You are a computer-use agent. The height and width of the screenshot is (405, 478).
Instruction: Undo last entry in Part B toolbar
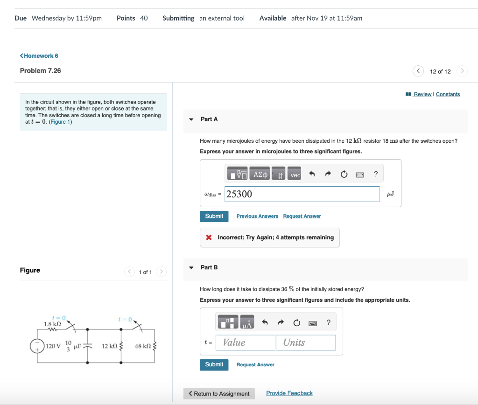pyautogui.click(x=265, y=322)
